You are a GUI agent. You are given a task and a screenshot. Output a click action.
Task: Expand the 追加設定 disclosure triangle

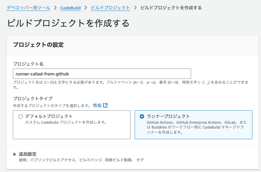point(15,154)
